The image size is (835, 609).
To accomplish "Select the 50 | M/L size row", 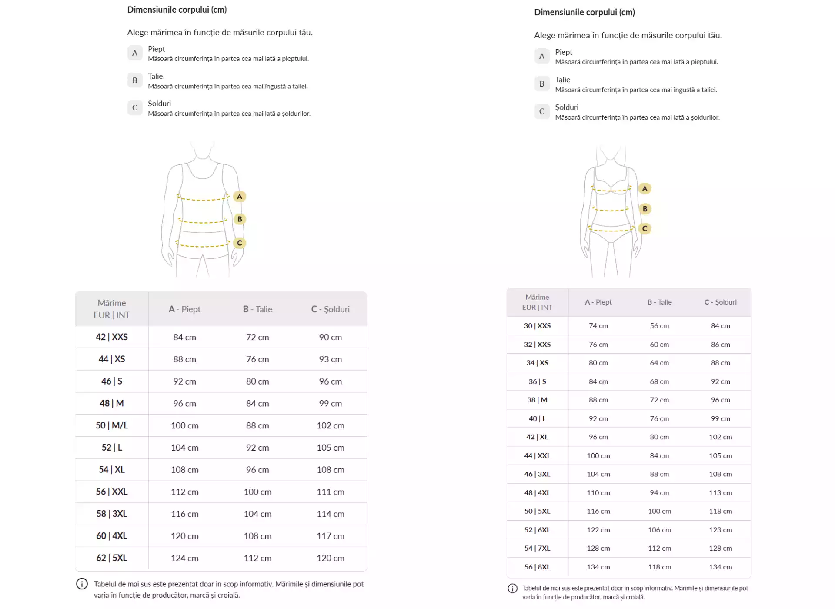I will click(112, 425).
